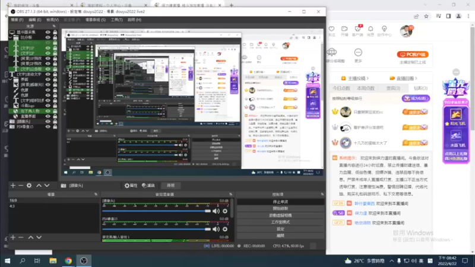Image resolution: width=475 pixels, height=267 pixels.
Task: Collapse the 比分板 group in sources
Action: (x=11, y=37)
